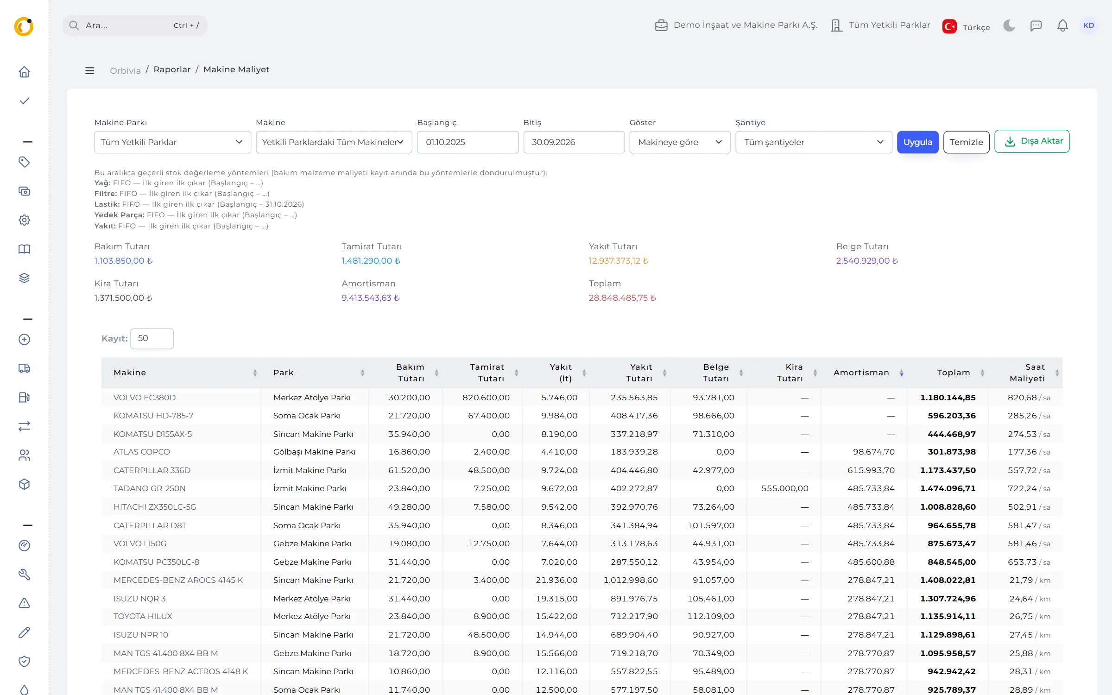Open the KD user avatar

tap(1089, 25)
